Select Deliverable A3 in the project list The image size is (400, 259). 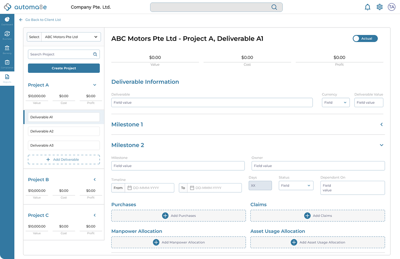click(64, 145)
